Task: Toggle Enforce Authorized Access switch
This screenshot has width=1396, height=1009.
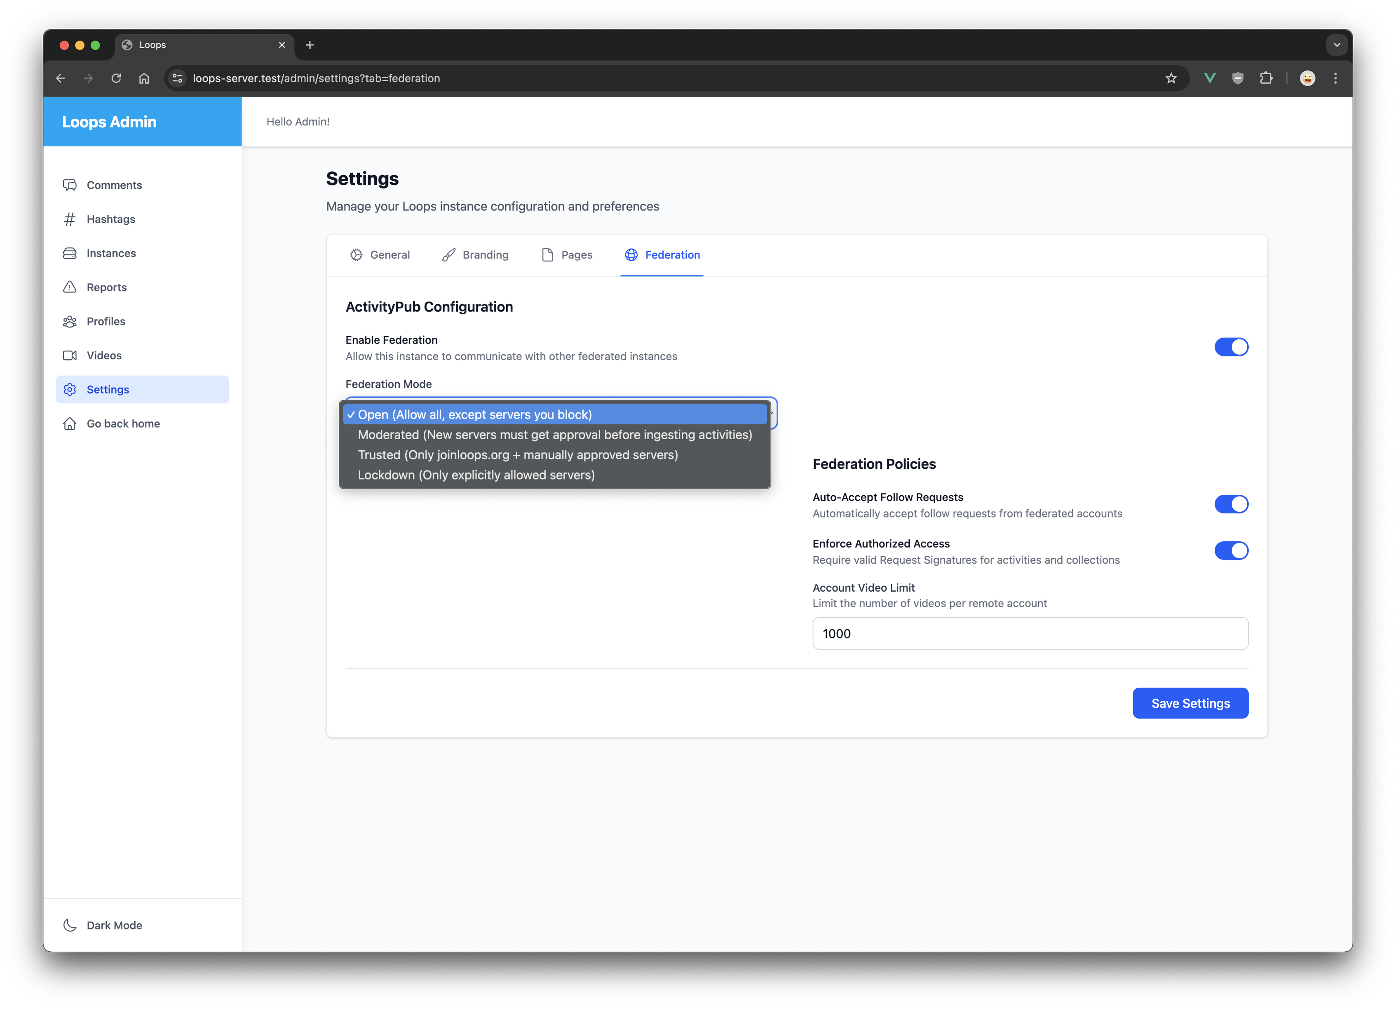Action: coord(1231,550)
